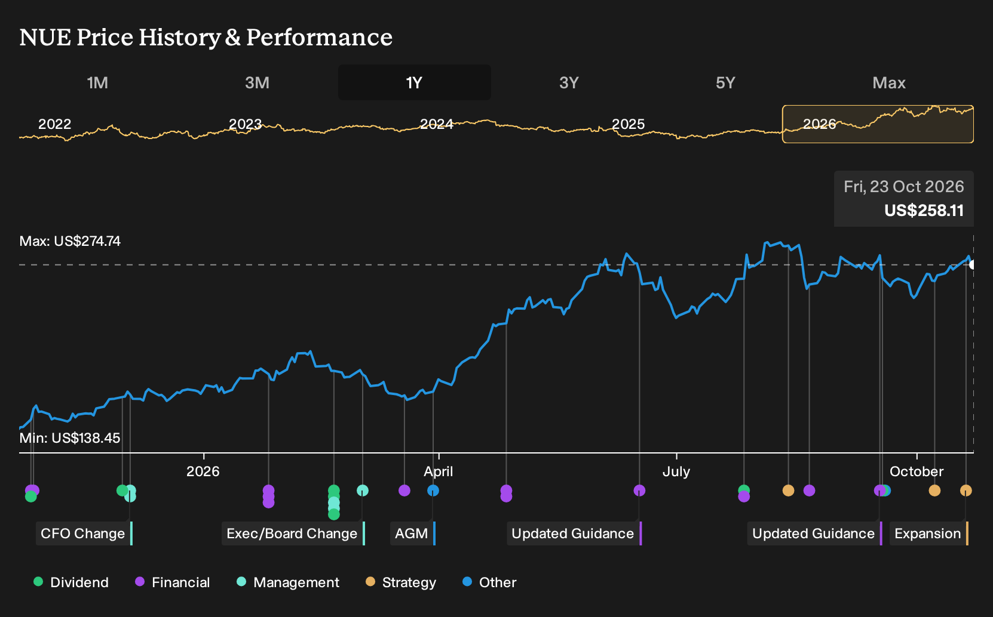Click bottom dot of the triple purple stack
The height and width of the screenshot is (617, 993).
coord(269,502)
